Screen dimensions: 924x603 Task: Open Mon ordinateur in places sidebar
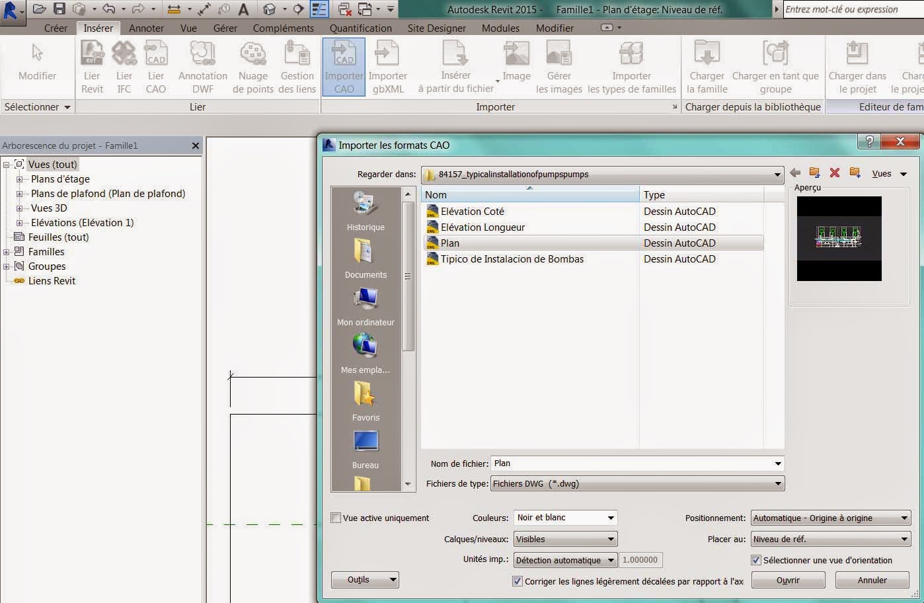pyautogui.click(x=366, y=307)
